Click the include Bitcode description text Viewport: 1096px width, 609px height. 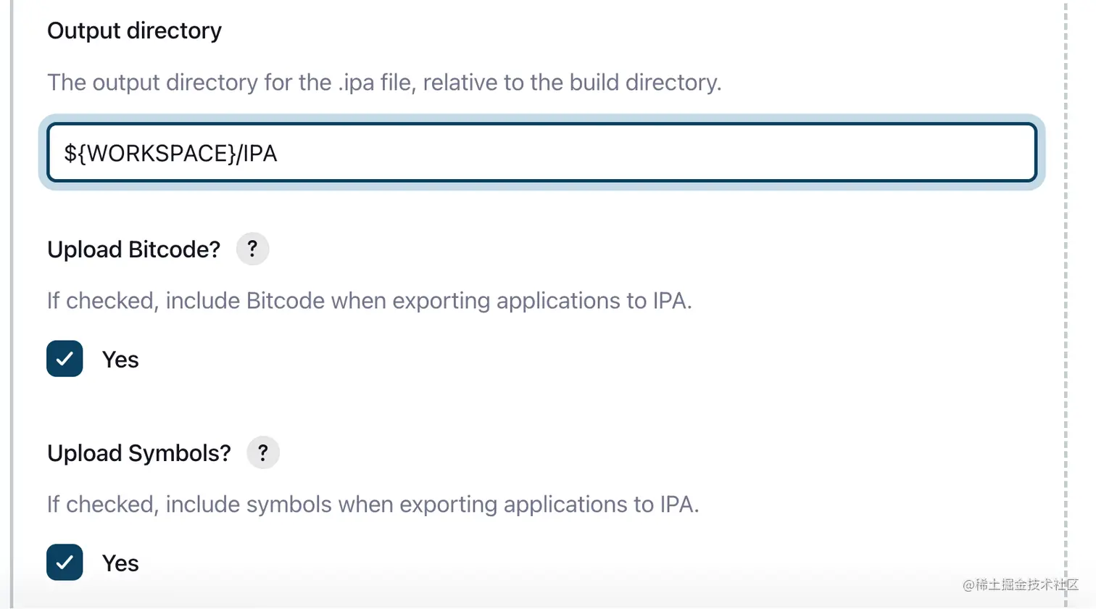pos(369,300)
